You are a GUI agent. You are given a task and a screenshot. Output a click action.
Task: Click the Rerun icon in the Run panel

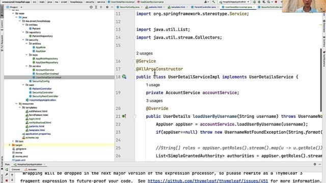click(x=7, y=170)
